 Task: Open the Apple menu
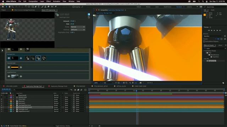[x=3, y=1]
